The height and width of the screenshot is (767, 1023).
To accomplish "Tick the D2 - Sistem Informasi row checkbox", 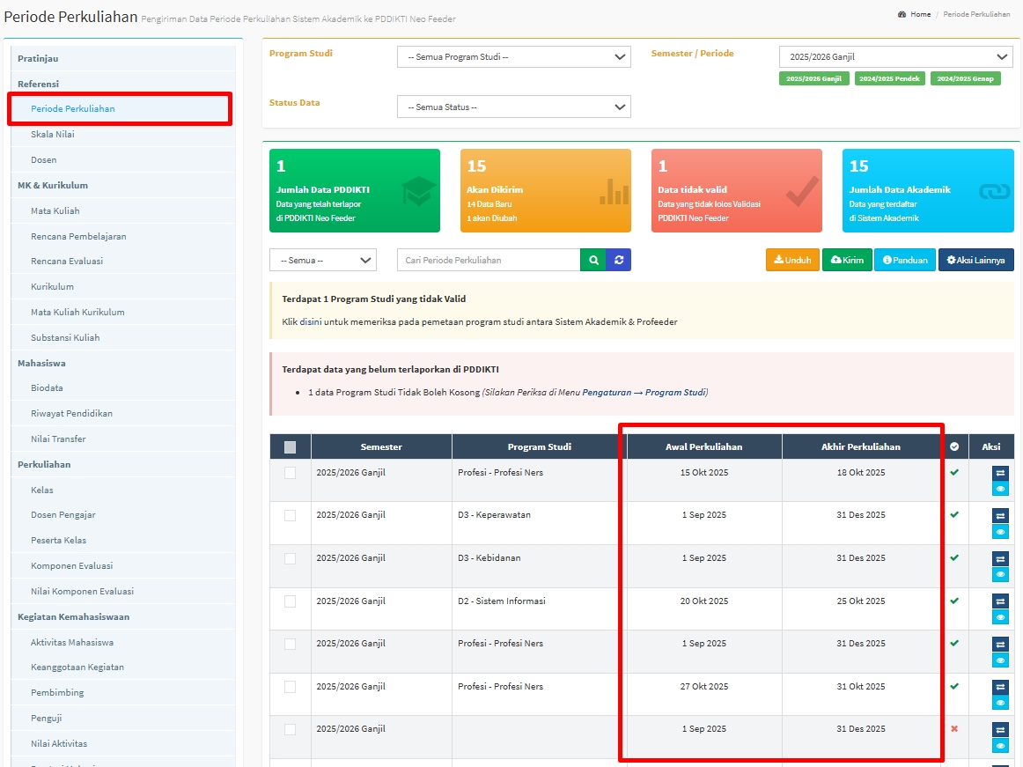I will tap(291, 601).
